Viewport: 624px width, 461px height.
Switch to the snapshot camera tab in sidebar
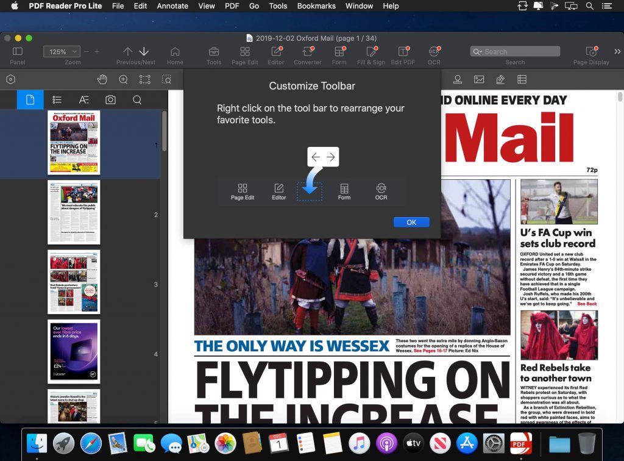point(111,99)
